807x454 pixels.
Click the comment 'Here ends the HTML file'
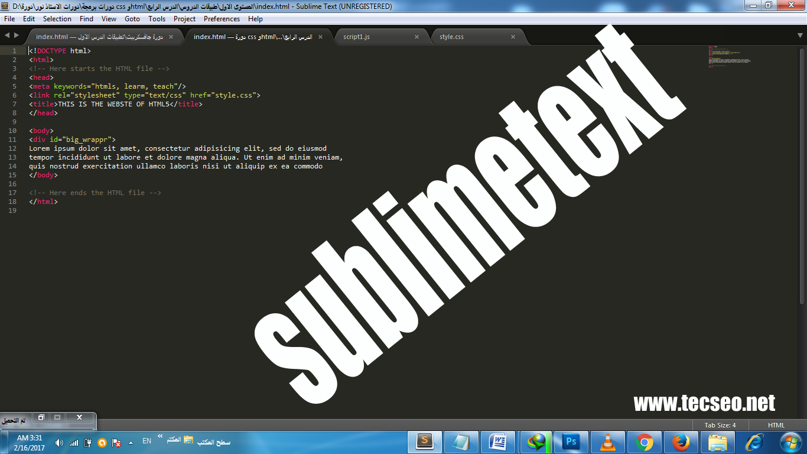95,193
